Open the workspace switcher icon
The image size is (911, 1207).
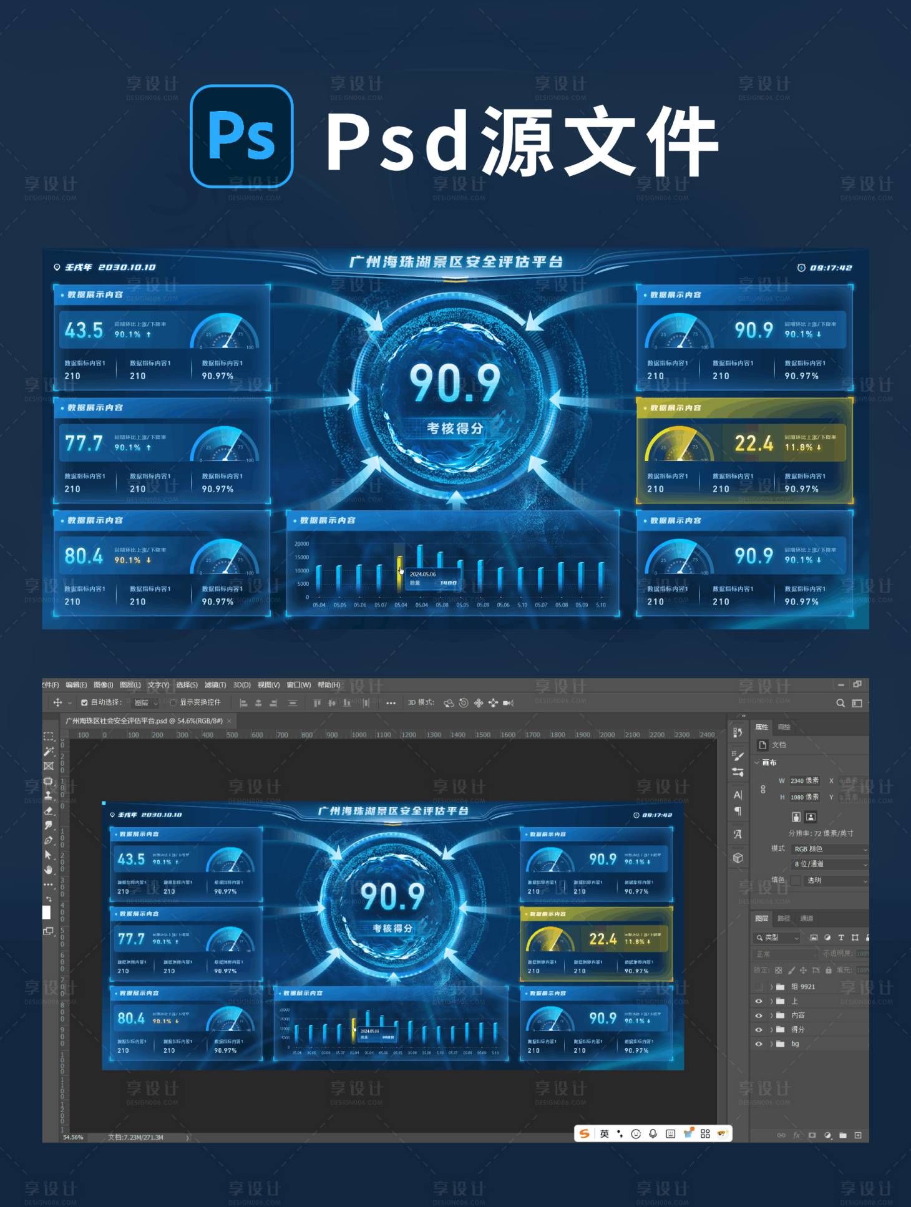coord(857,703)
